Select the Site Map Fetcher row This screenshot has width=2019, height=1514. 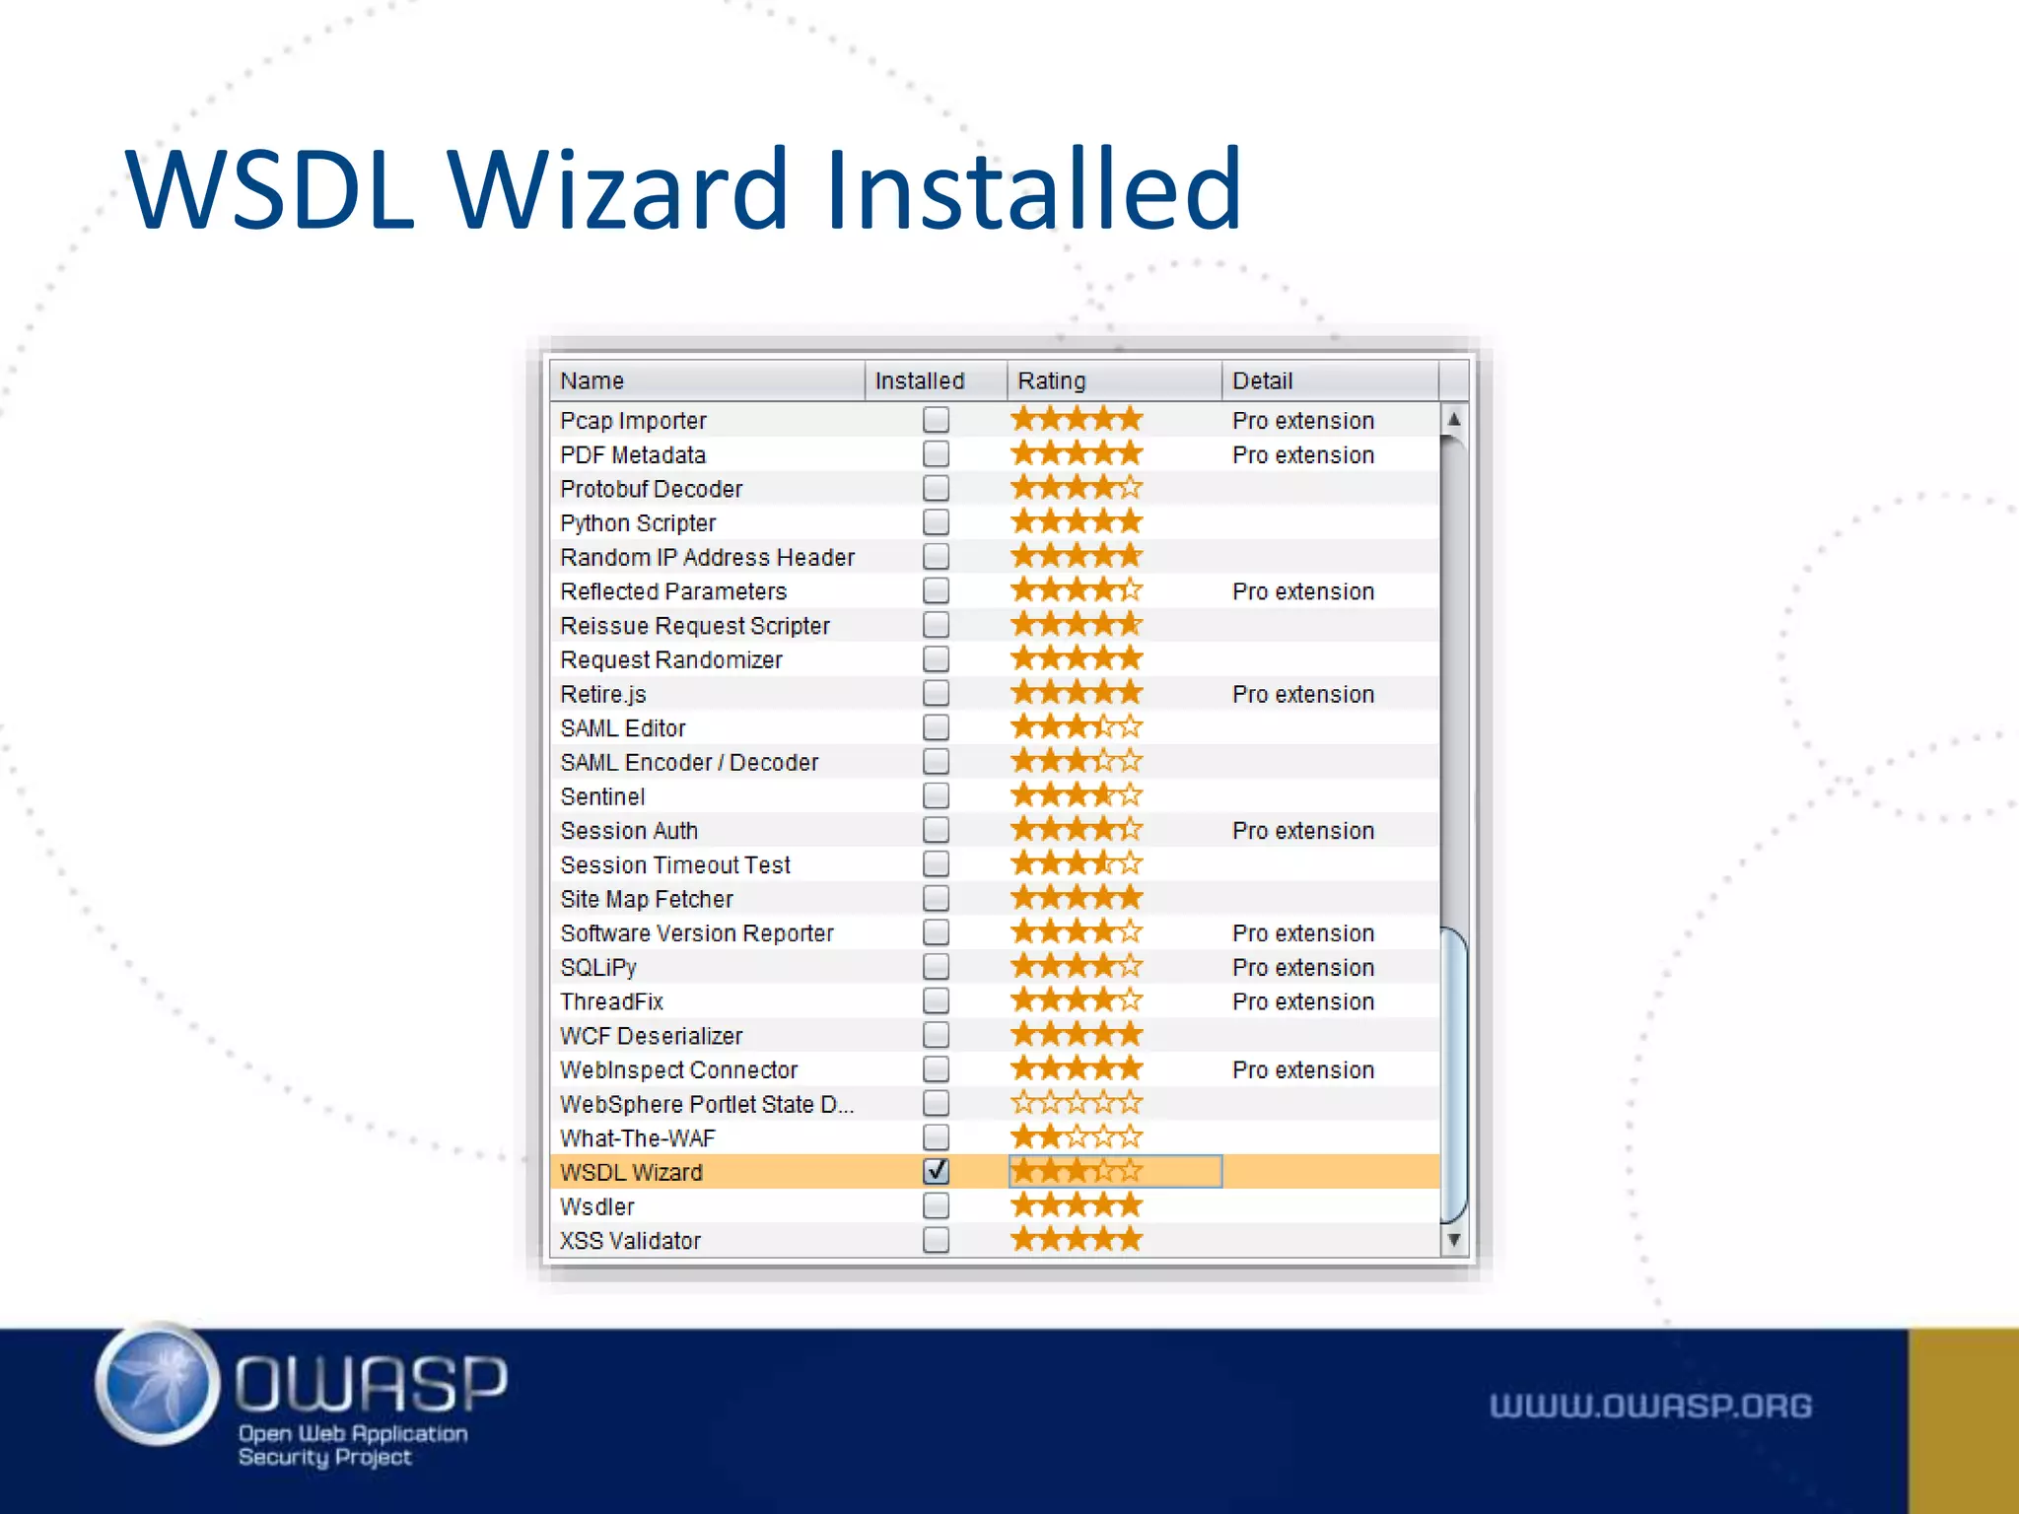pyautogui.click(x=995, y=898)
